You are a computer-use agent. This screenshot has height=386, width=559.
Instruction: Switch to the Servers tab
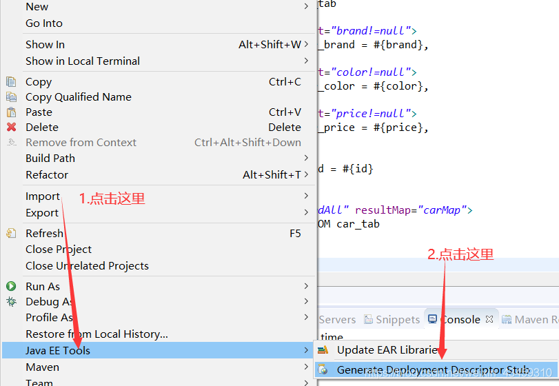(x=337, y=319)
